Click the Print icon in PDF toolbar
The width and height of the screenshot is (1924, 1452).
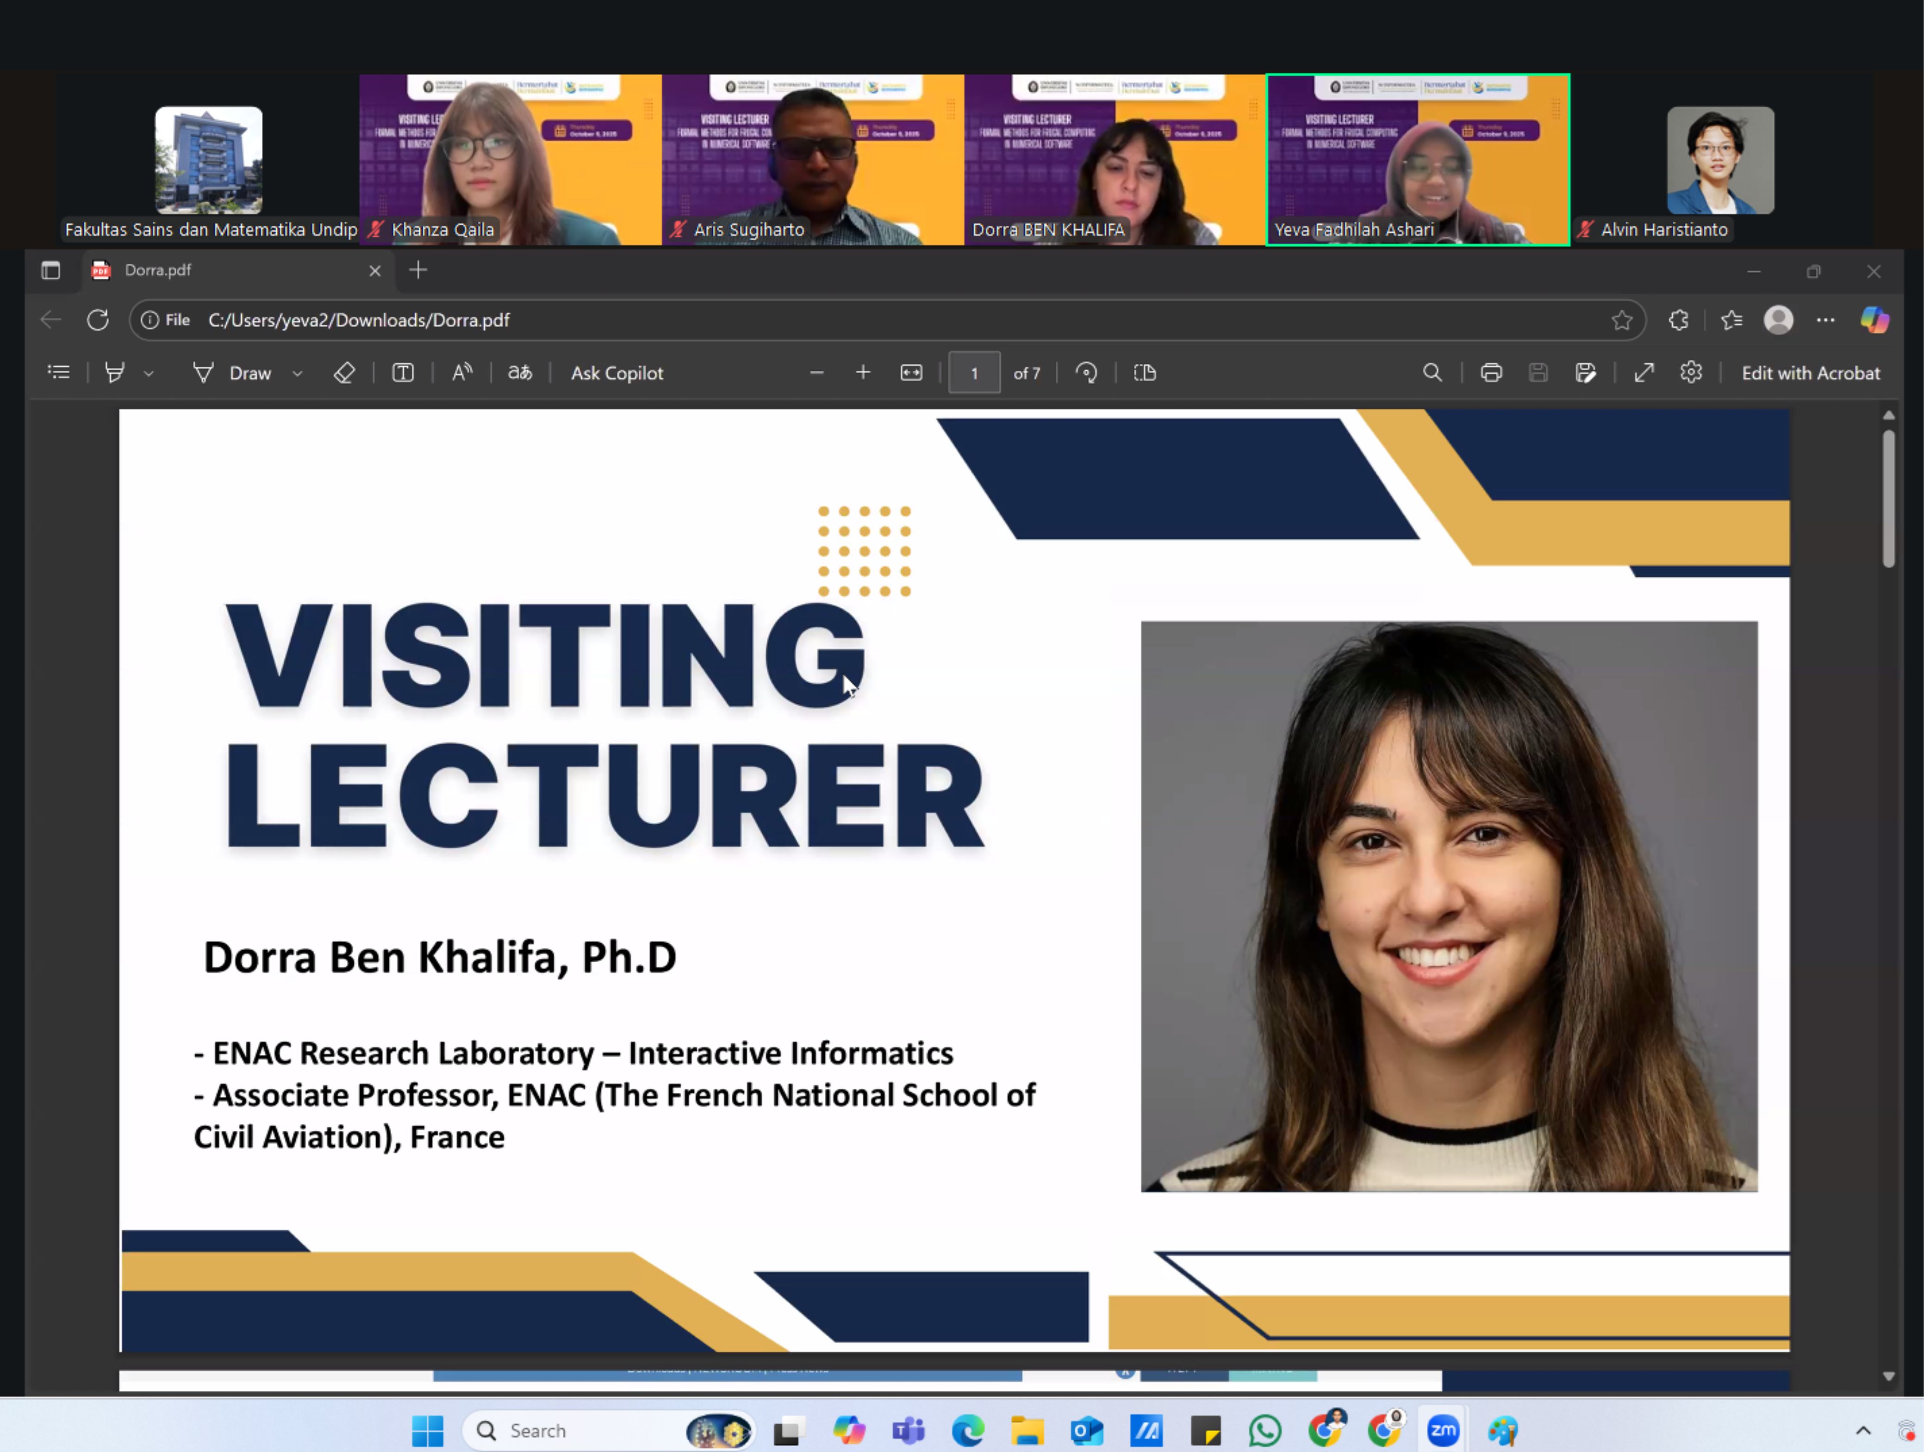pyautogui.click(x=1491, y=373)
